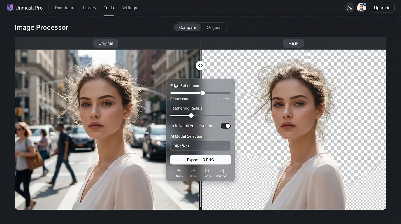Click the Upgrade button

pyautogui.click(x=382, y=8)
